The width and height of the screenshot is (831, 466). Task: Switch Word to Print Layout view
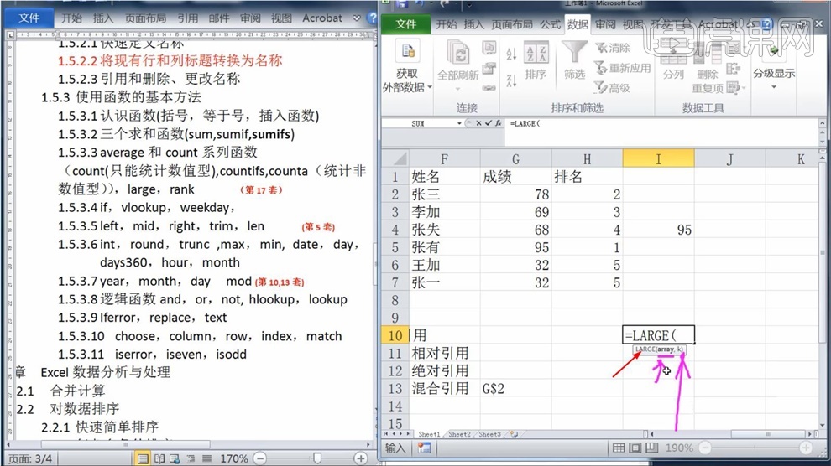pos(143,458)
